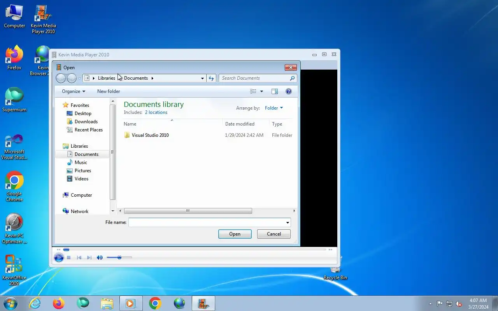
Task: Click the Cancel button
Action: point(274,234)
